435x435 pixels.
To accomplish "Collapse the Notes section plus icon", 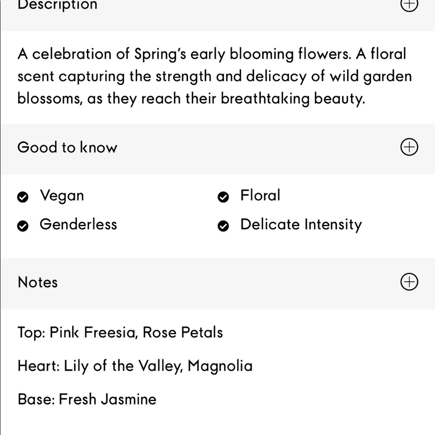I will point(408,282).
